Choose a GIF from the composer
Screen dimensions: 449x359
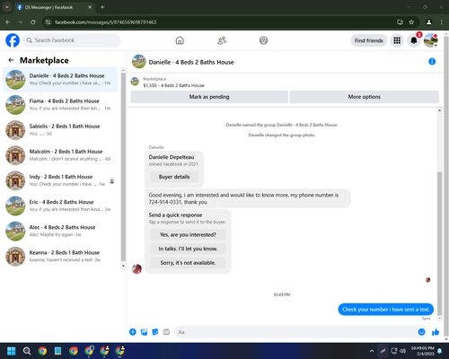(166, 332)
